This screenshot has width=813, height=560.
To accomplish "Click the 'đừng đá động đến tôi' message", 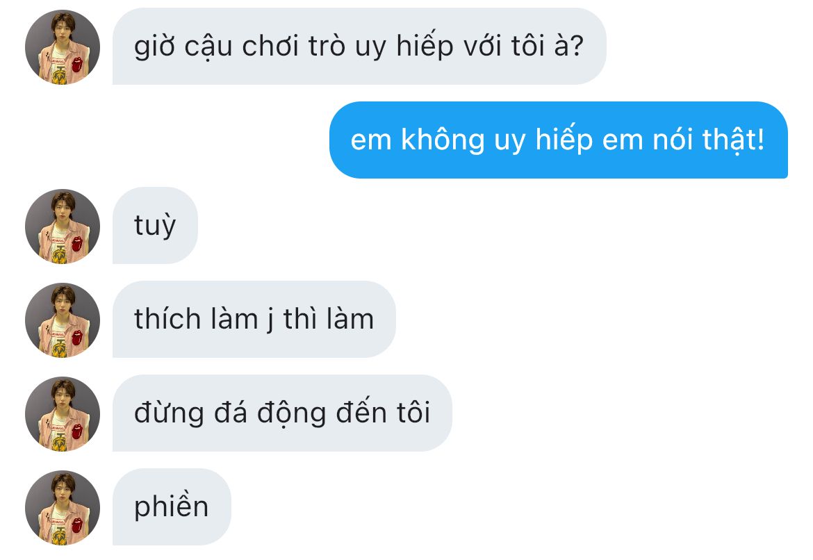I will click(282, 413).
